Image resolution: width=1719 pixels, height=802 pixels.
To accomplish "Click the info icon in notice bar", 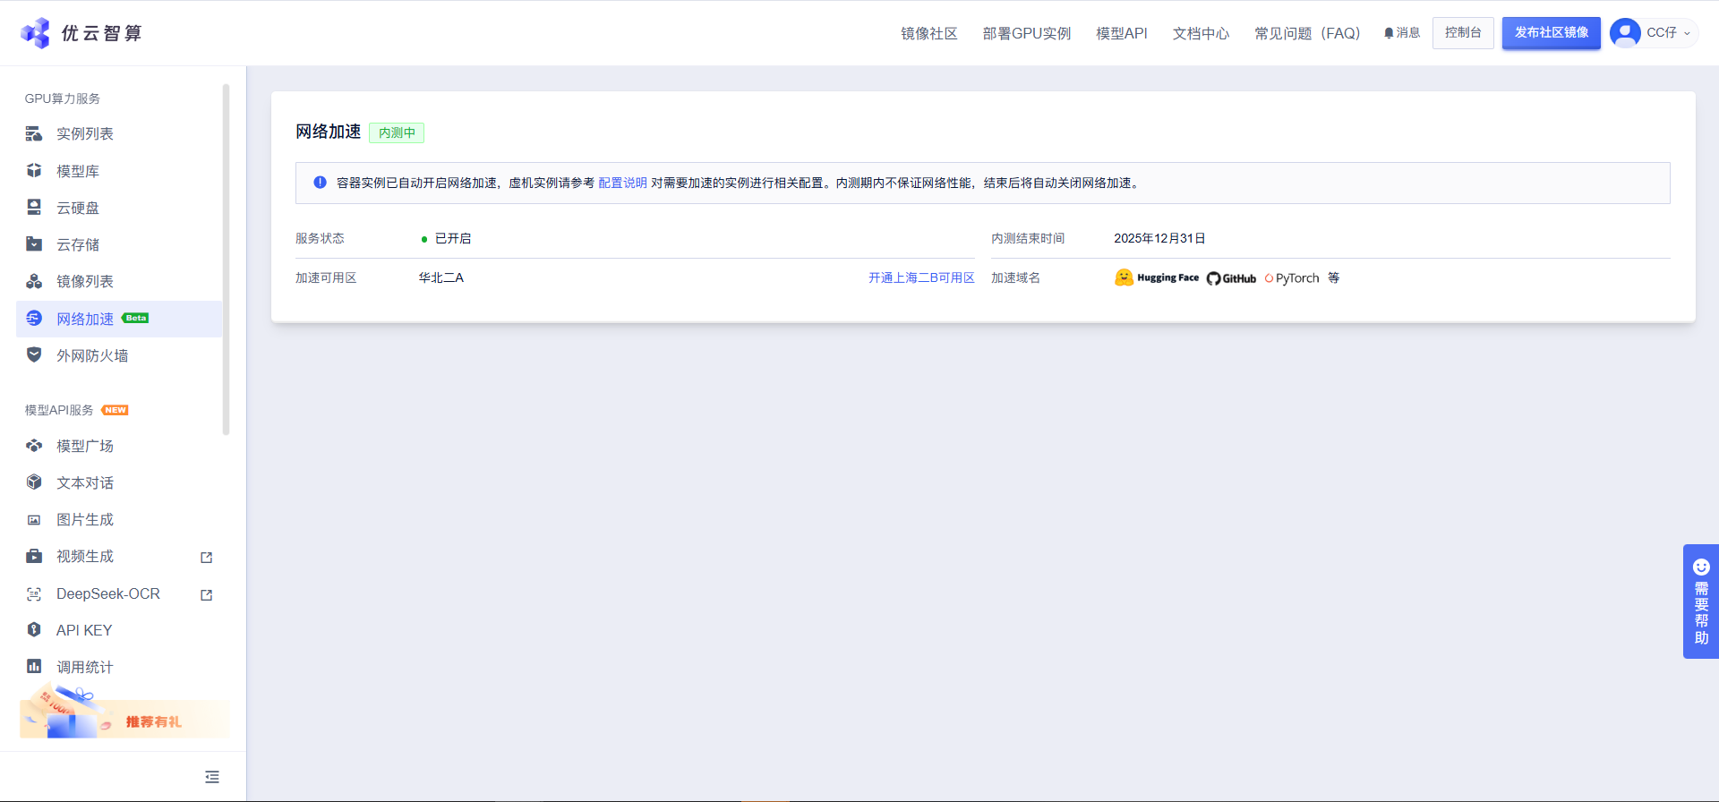I will [x=320, y=183].
